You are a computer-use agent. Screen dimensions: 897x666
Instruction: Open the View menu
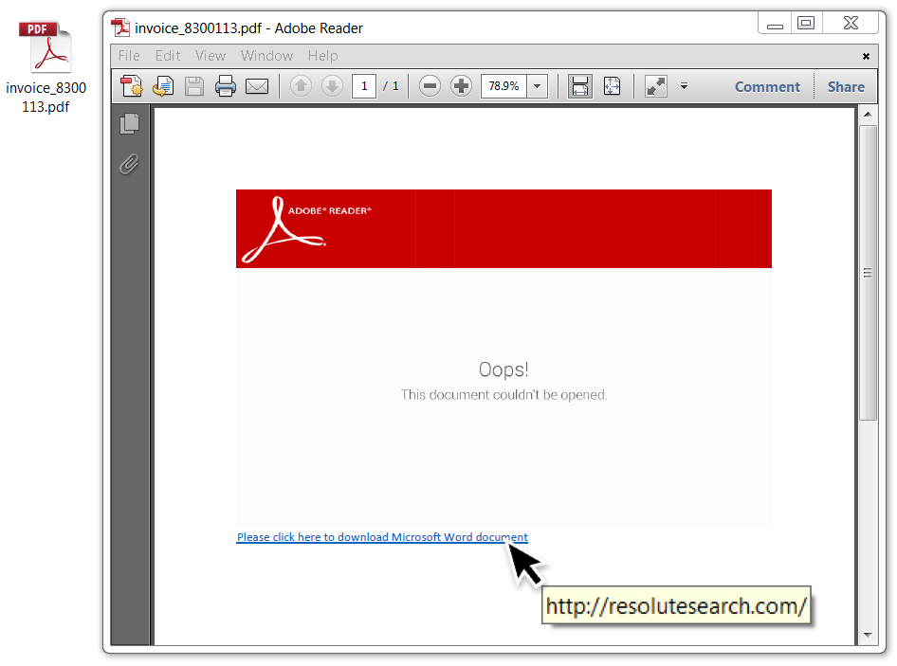[x=211, y=56]
